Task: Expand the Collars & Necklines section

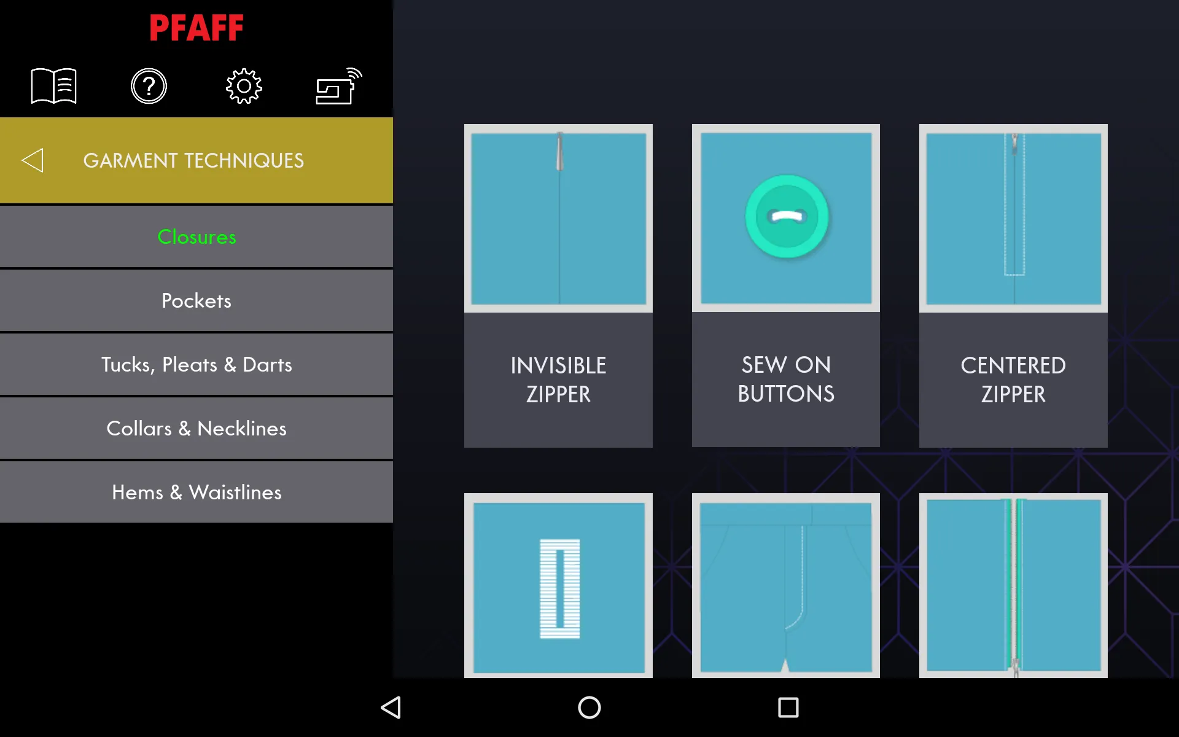Action: click(196, 428)
